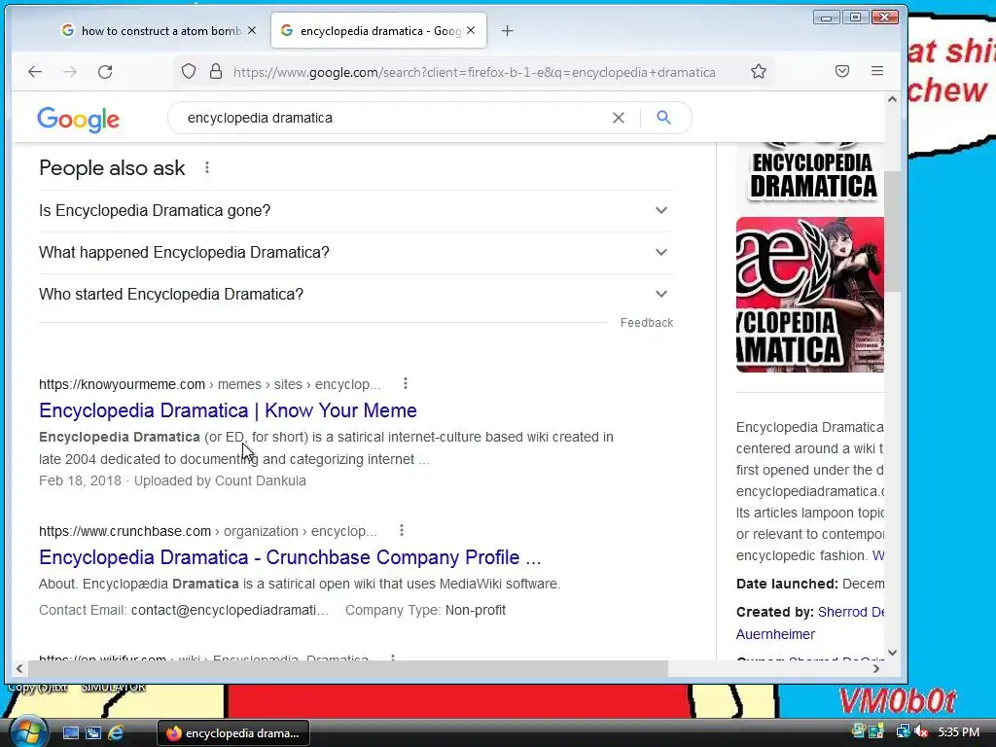Go back using the browser back arrow
Image resolution: width=996 pixels, height=747 pixels.
point(35,72)
